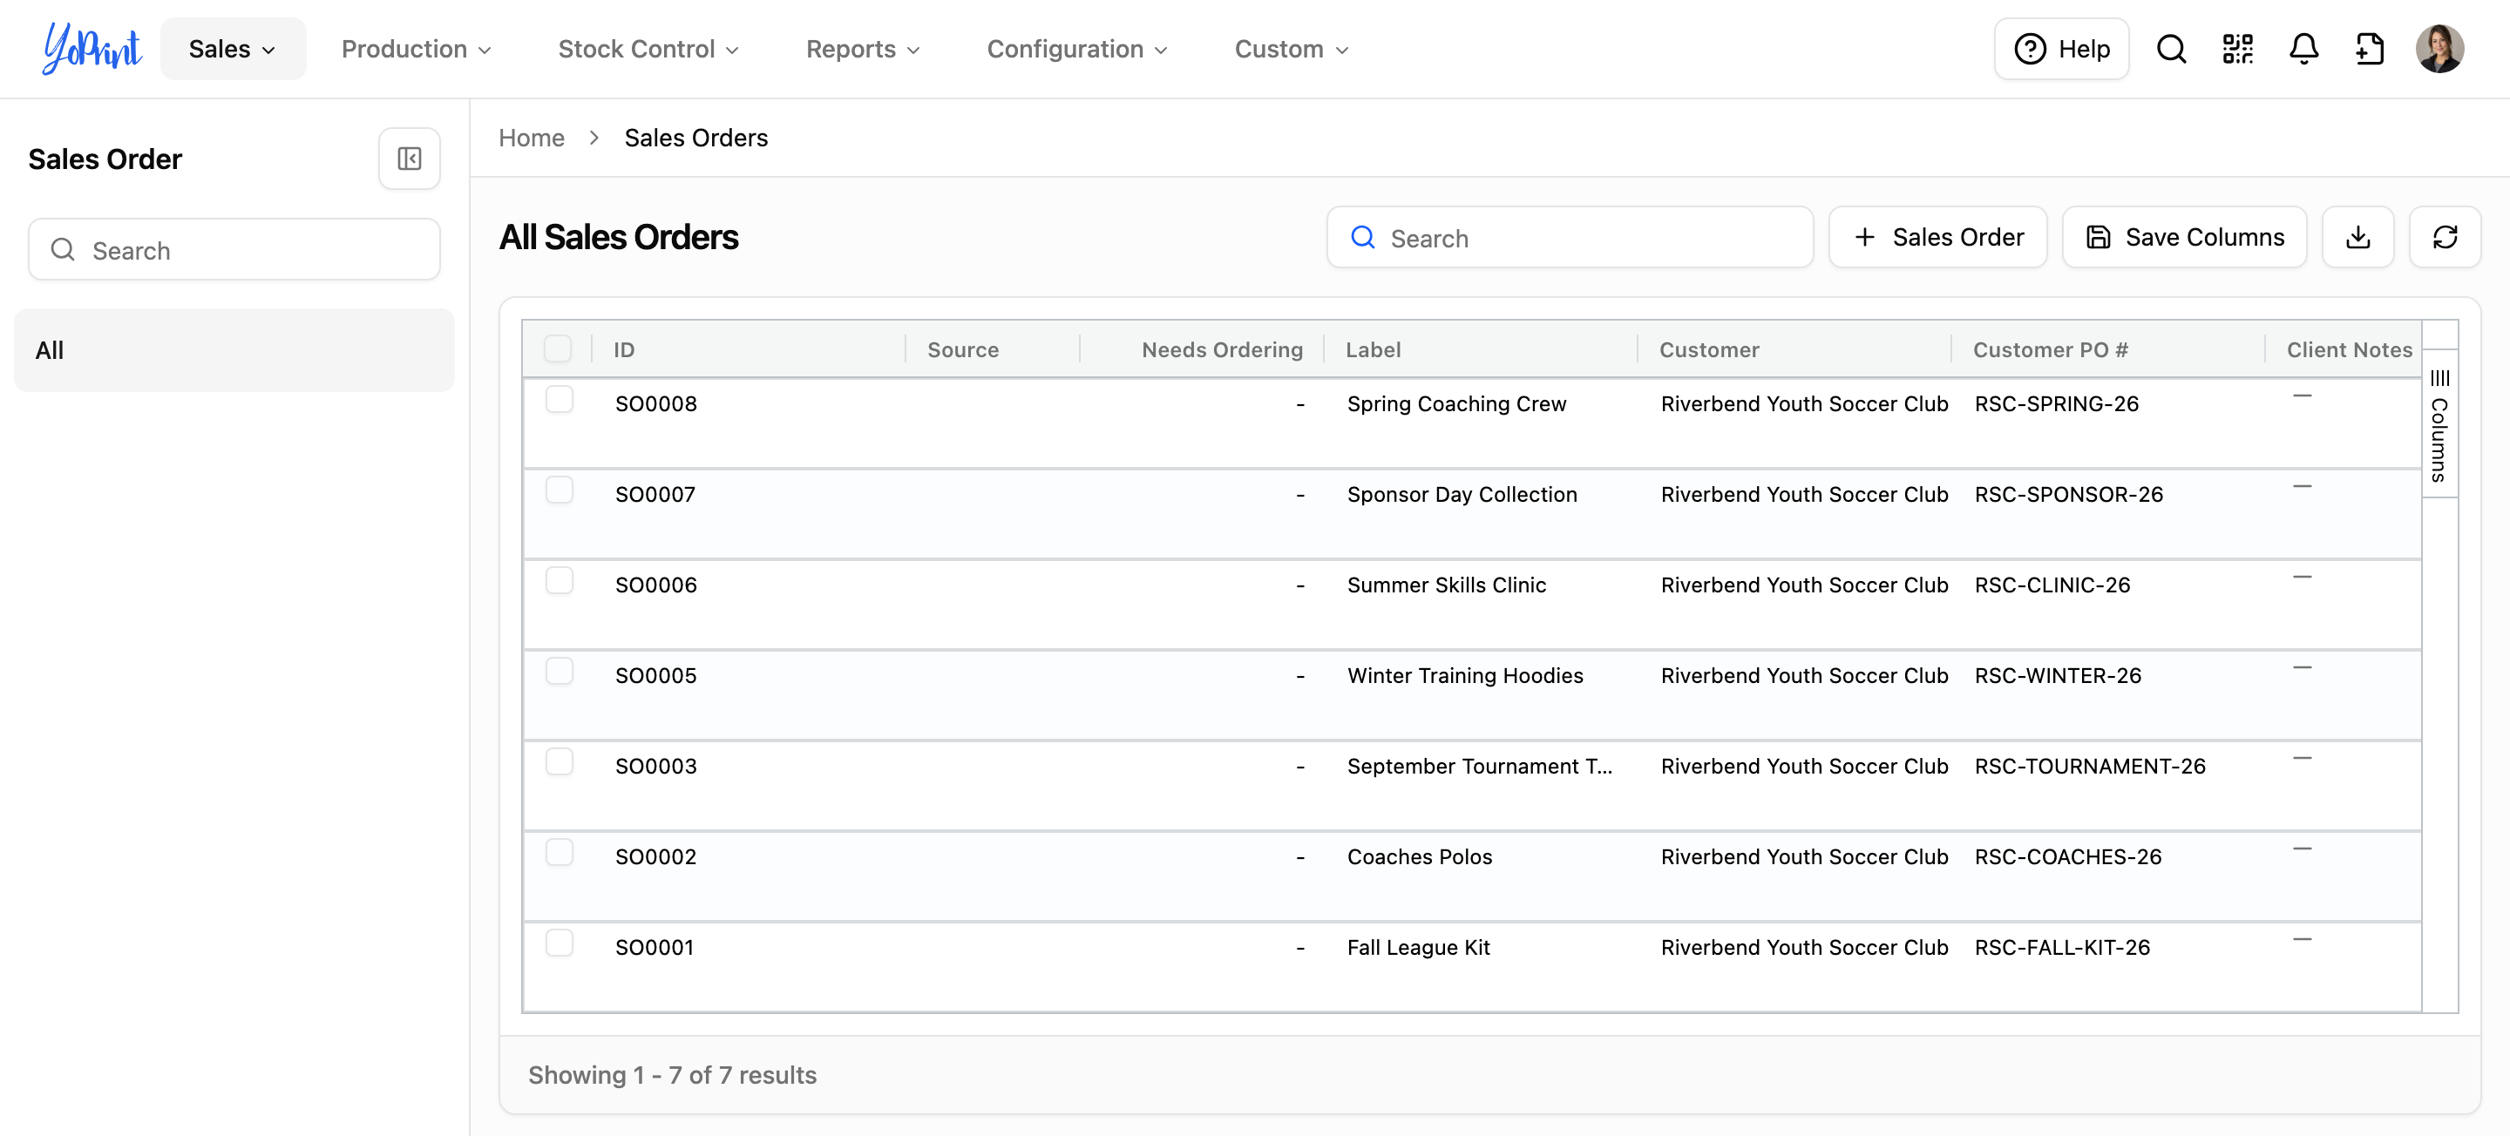Open notifications bell icon
The width and height of the screenshot is (2510, 1136).
pyautogui.click(x=2303, y=49)
